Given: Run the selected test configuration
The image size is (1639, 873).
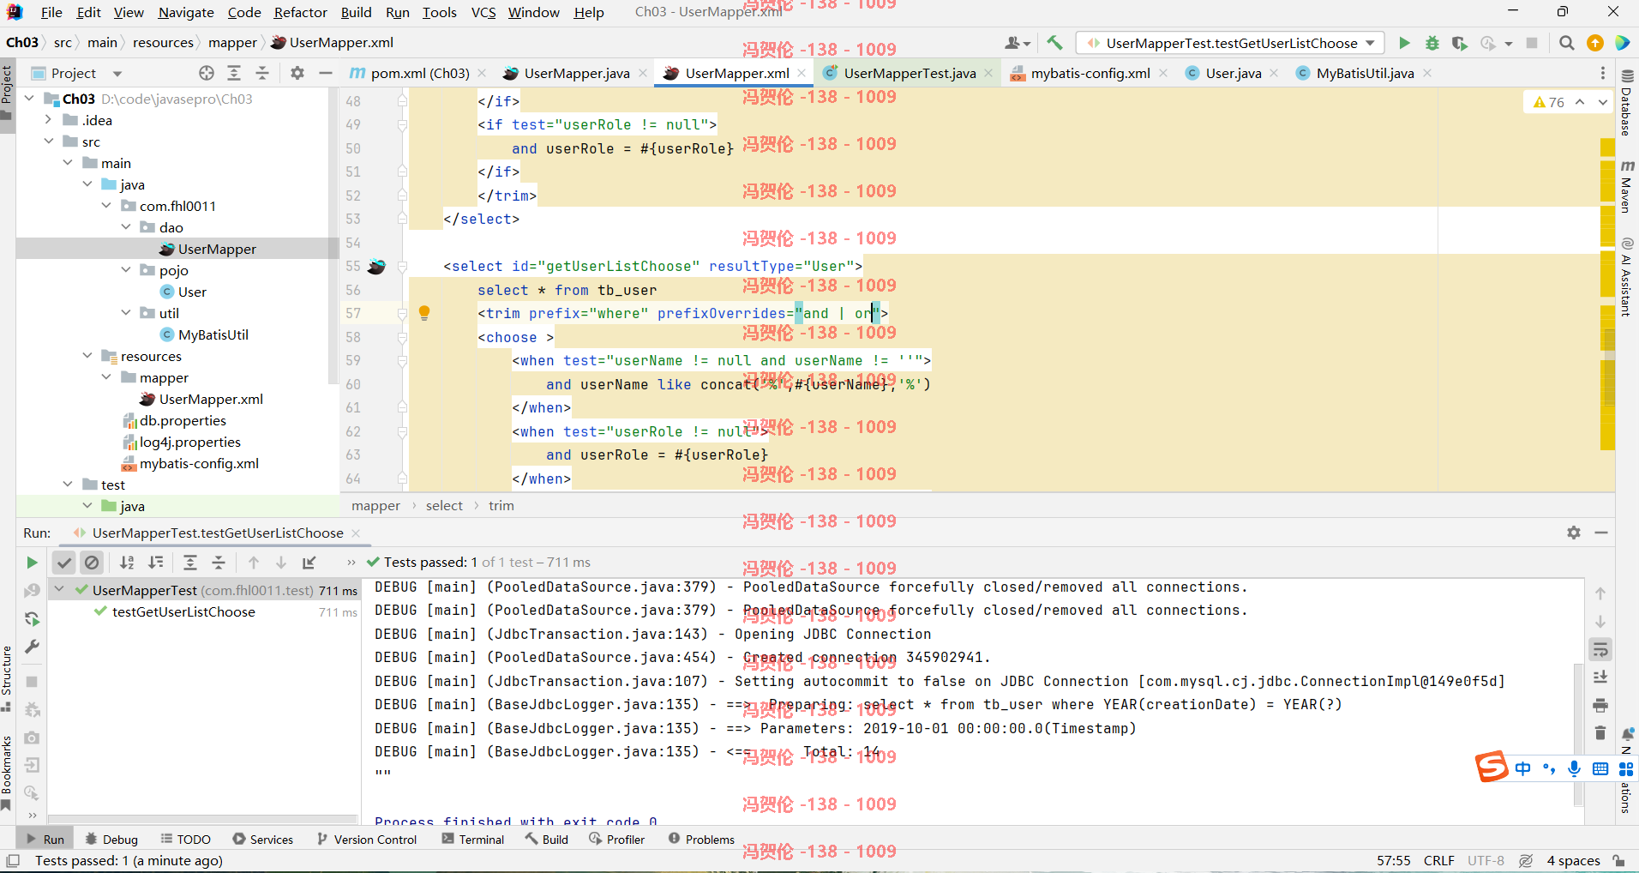Looking at the screenshot, I should click(1404, 43).
